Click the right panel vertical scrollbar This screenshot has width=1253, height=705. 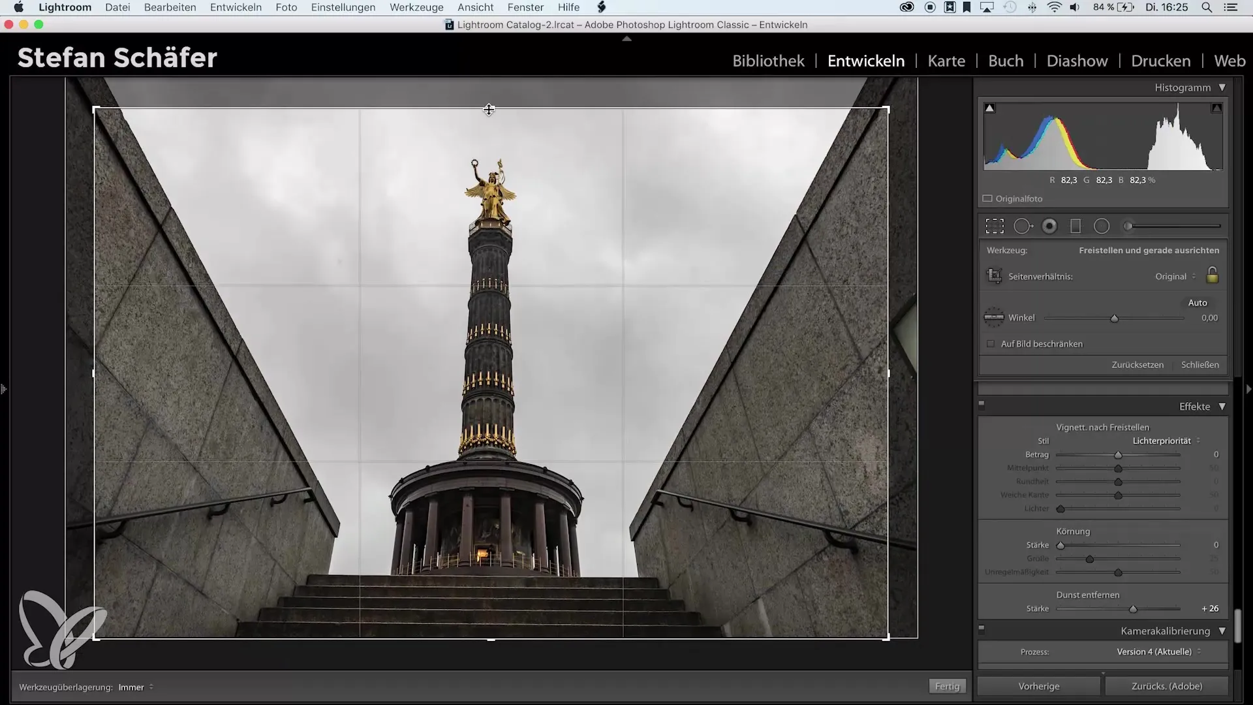(x=1237, y=627)
